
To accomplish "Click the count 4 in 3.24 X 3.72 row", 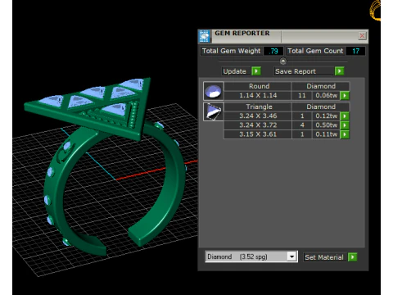I will (x=302, y=125).
